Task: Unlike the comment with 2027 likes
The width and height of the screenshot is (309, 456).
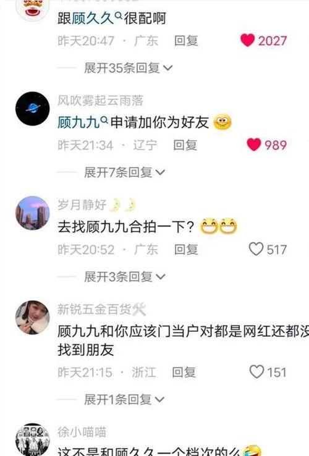Action: (x=248, y=40)
